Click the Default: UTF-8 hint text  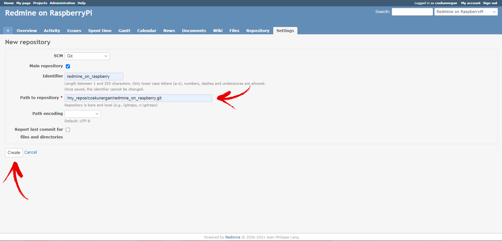click(x=77, y=121)
